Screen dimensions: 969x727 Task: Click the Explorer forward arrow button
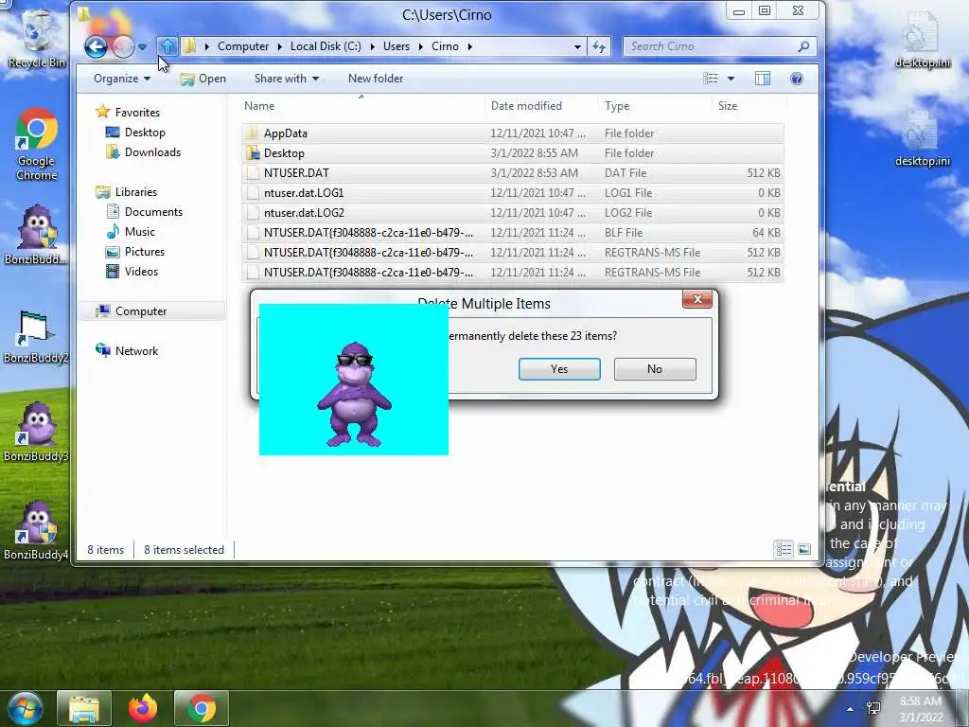click(123, 46)
